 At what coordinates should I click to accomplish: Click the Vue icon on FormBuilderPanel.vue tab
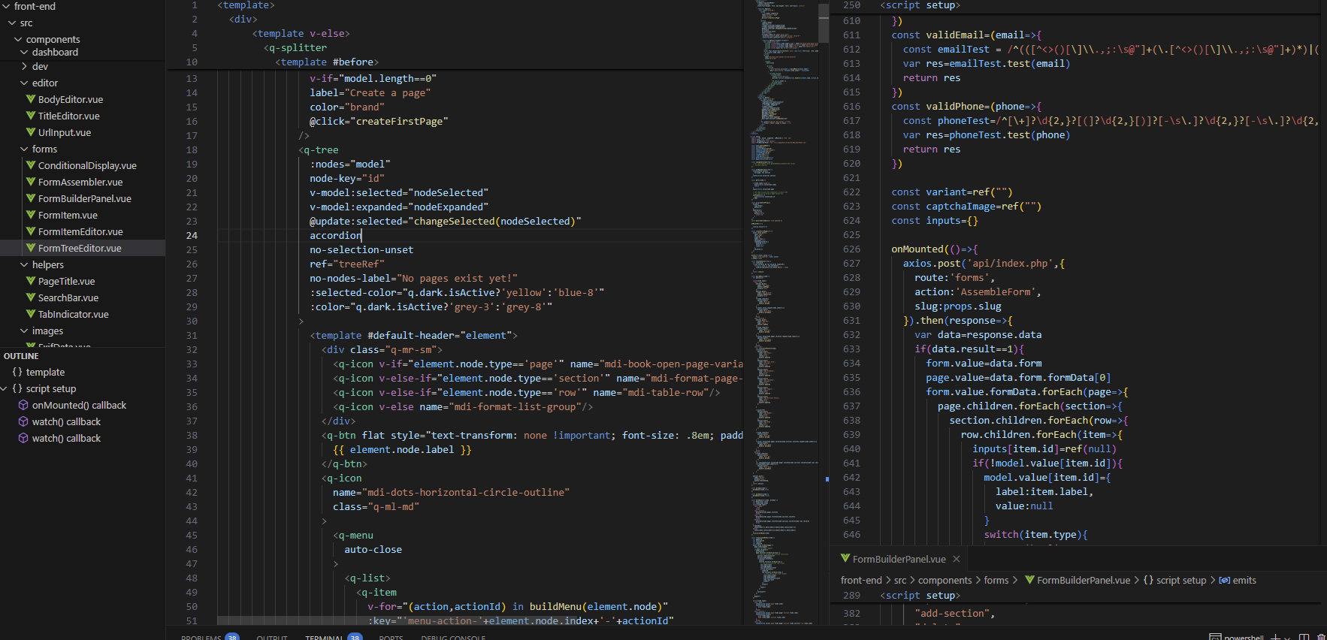click(845, 559)
